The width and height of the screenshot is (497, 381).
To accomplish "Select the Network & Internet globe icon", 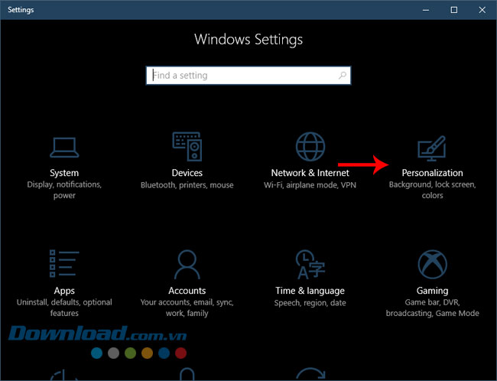I will pos(310,145).
